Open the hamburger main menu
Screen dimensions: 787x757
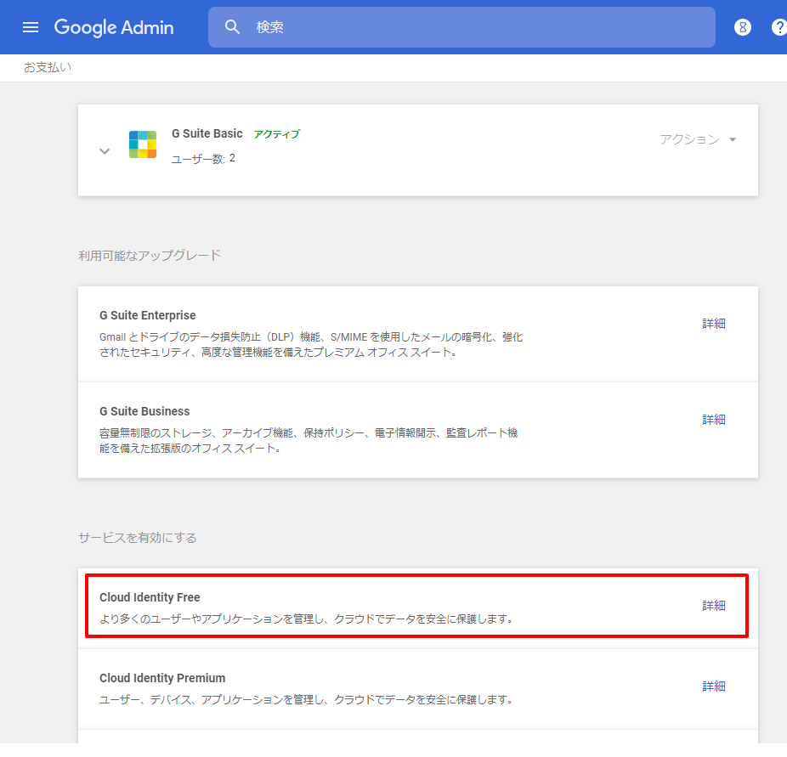pyautogui.click(x=31, y=27)
